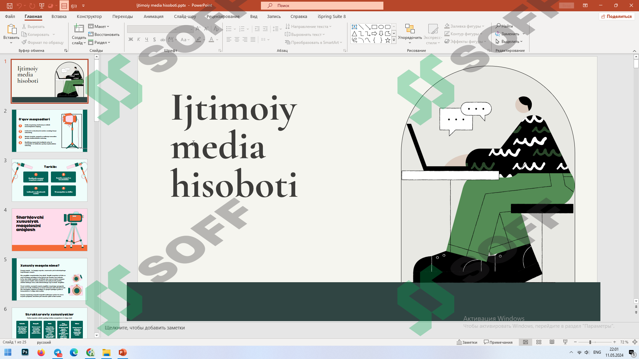Open Align text (Выровнять текст) dropdown
This screenshot has height=359, width=639.
coord(305,34)
